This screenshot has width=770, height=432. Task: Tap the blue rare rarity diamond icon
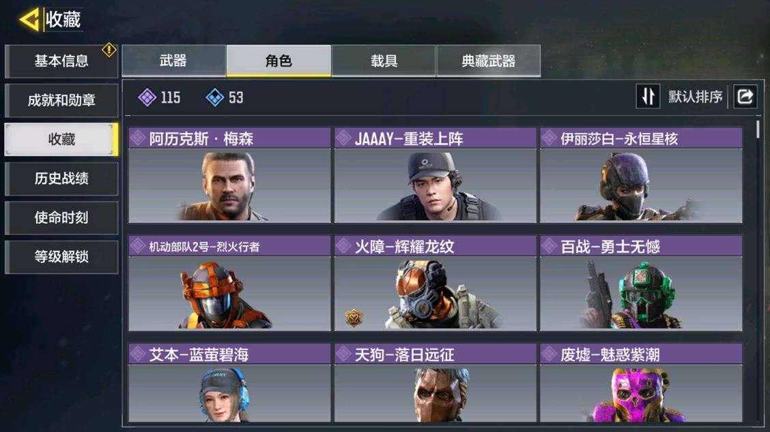[x=214, y=97]
